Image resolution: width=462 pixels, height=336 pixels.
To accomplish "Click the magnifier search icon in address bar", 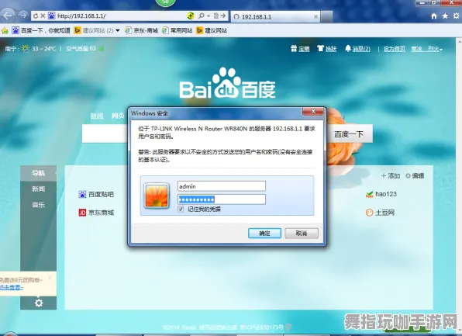I will [202, 16].
